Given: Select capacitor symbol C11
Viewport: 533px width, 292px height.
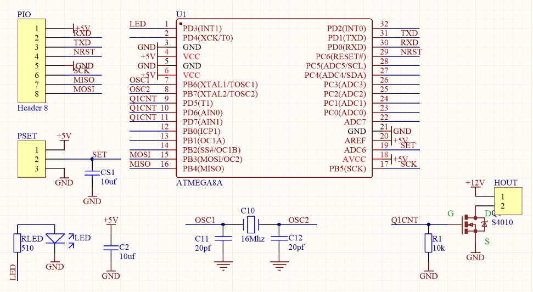Looking at the screenshot, I should [223, 239].
